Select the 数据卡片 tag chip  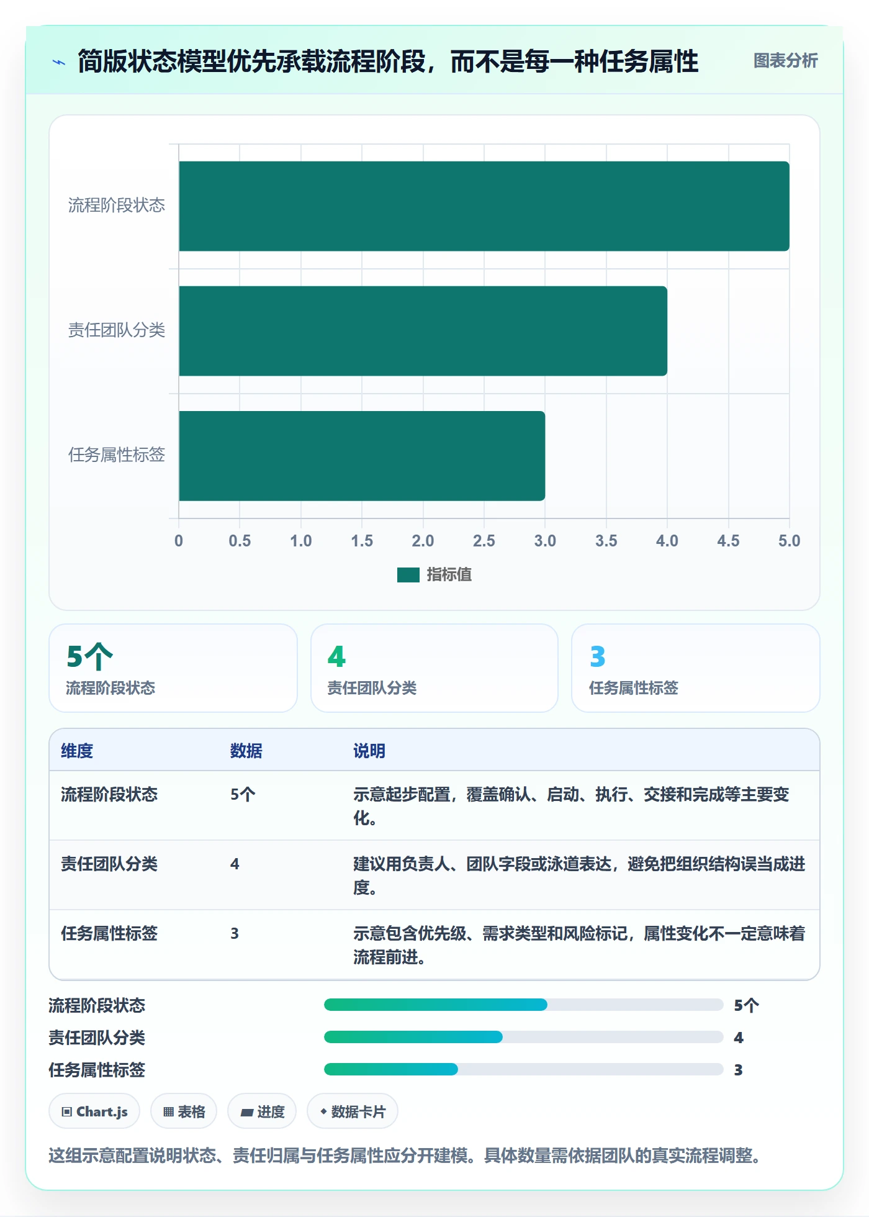tap(353, 1111)
